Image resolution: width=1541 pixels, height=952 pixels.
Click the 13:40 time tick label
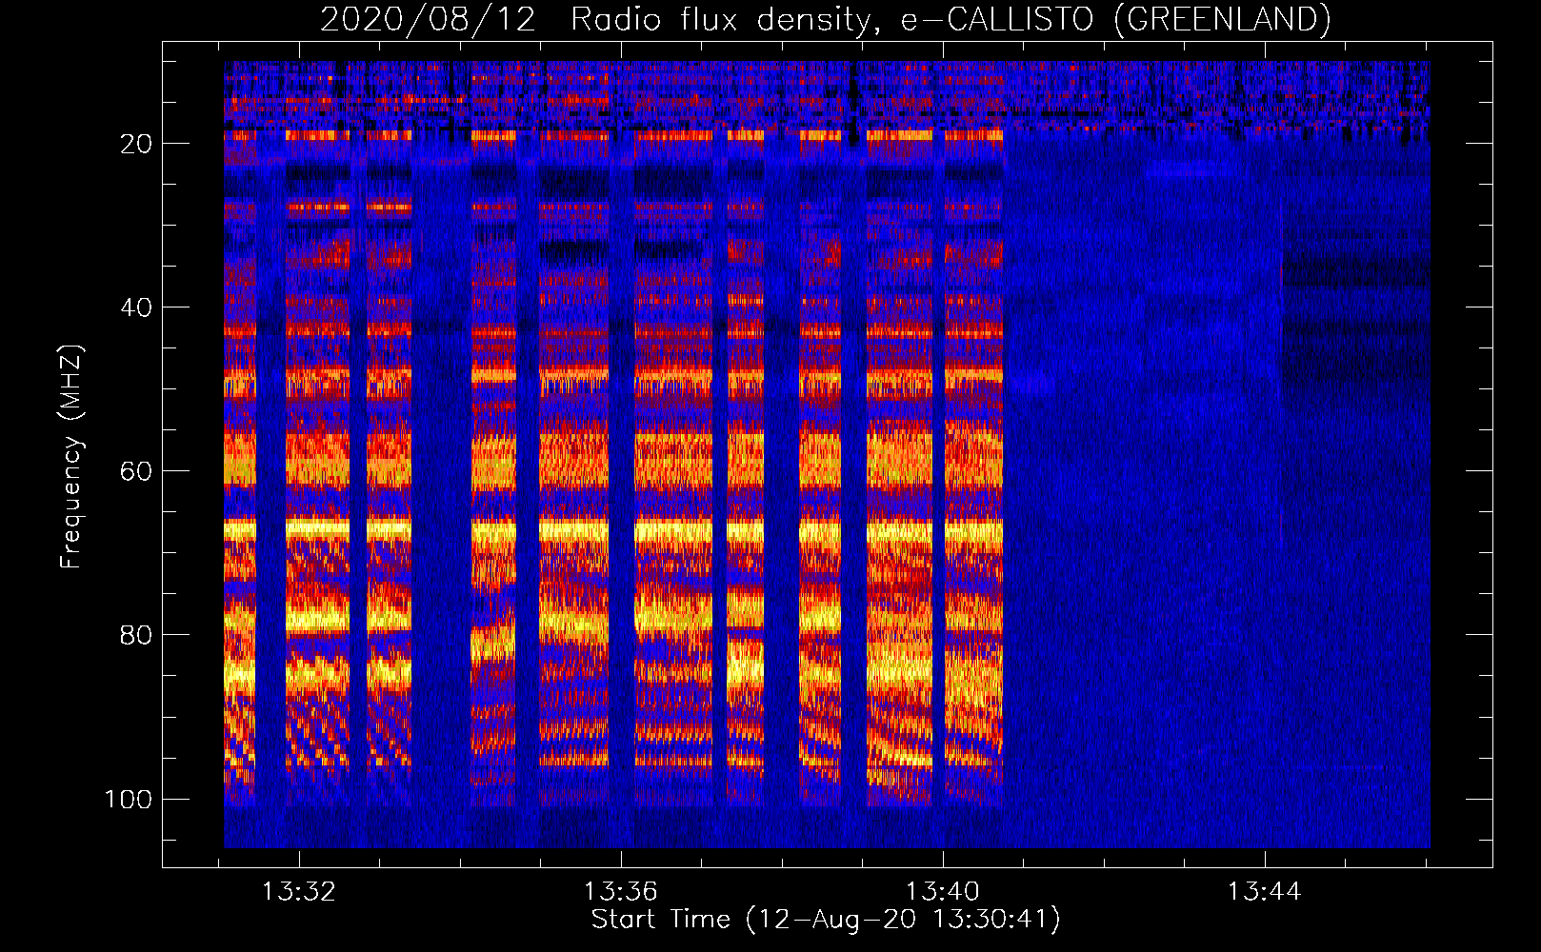coord(943,892)
